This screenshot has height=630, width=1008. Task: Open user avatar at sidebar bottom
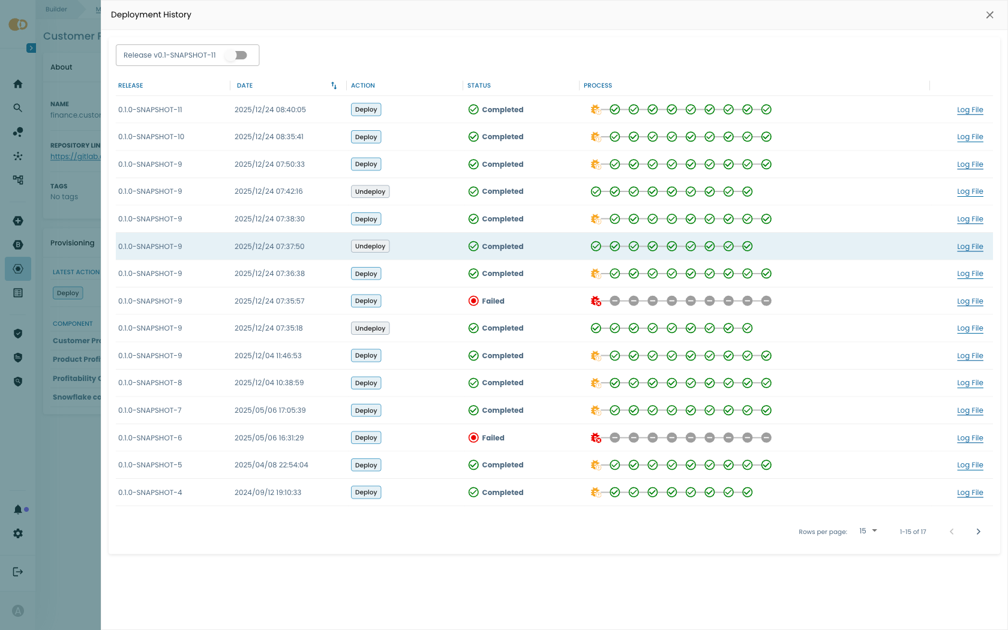[18, 611]
